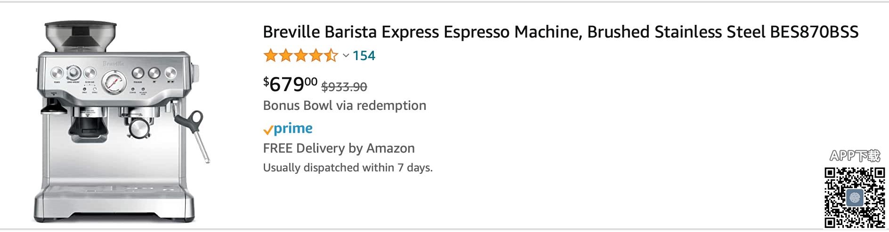This screenshot has width=889, height=232.
Task: Click the FREE Delivery by Amazon text
Action: 339,148
